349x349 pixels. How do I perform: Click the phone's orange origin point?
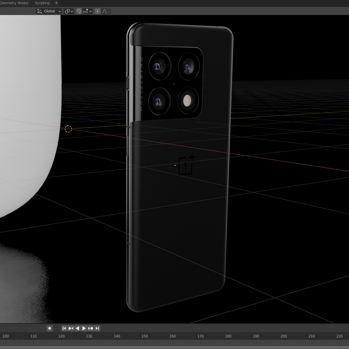point(175,165)
